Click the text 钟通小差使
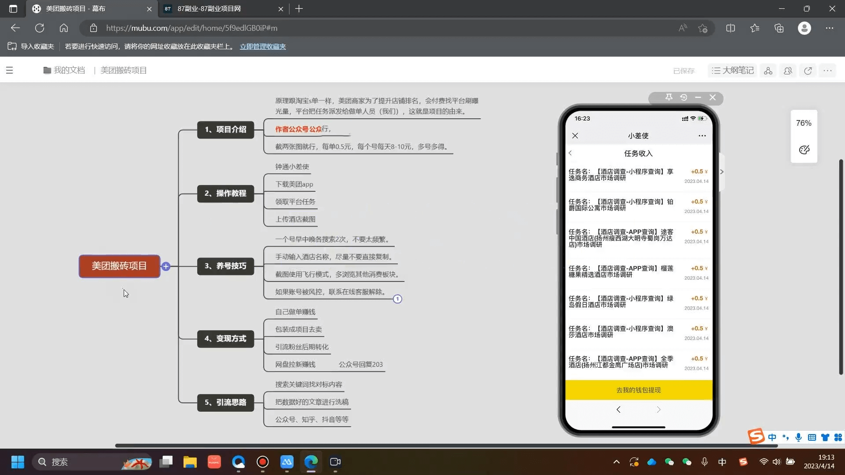Image resolution: width=845 pixels, height=475 pixels. point(292,167)
